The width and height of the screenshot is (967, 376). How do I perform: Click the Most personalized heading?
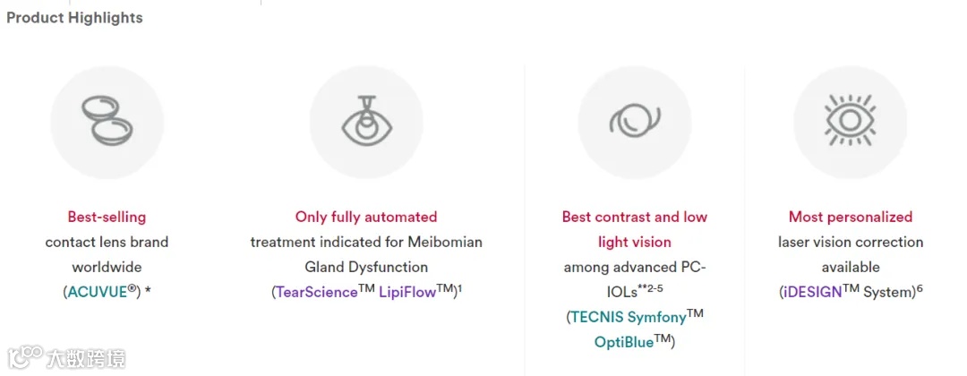click(851, 217)
